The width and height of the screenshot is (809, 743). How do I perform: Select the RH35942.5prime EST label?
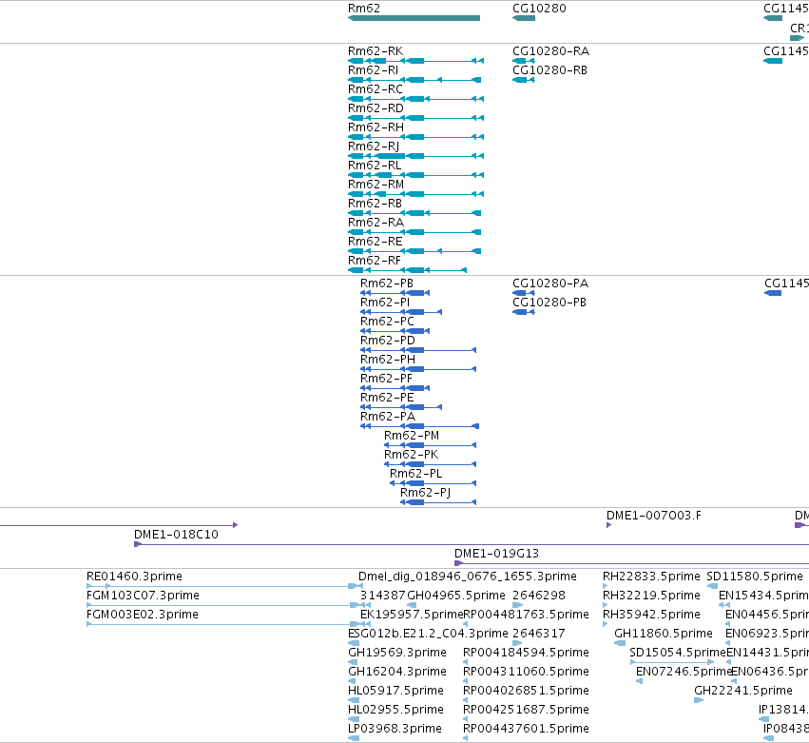click(x=651, y=615)
